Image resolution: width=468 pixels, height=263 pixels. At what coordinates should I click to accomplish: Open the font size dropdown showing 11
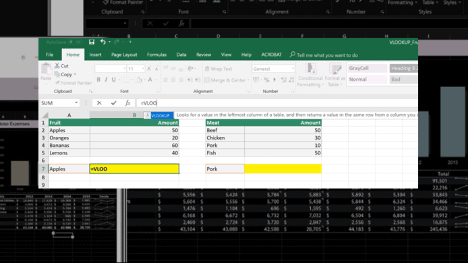[136, 69]
